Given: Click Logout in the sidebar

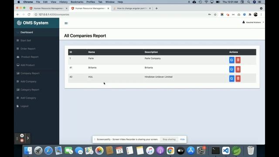Looking at the screenshot, I should 24,106.
